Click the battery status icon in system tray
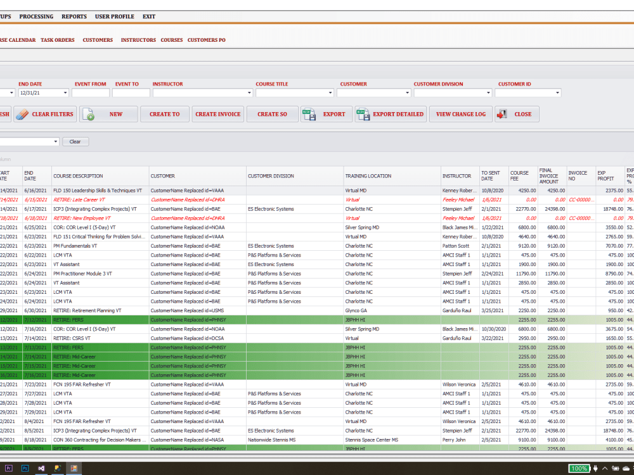 point(615,469)
